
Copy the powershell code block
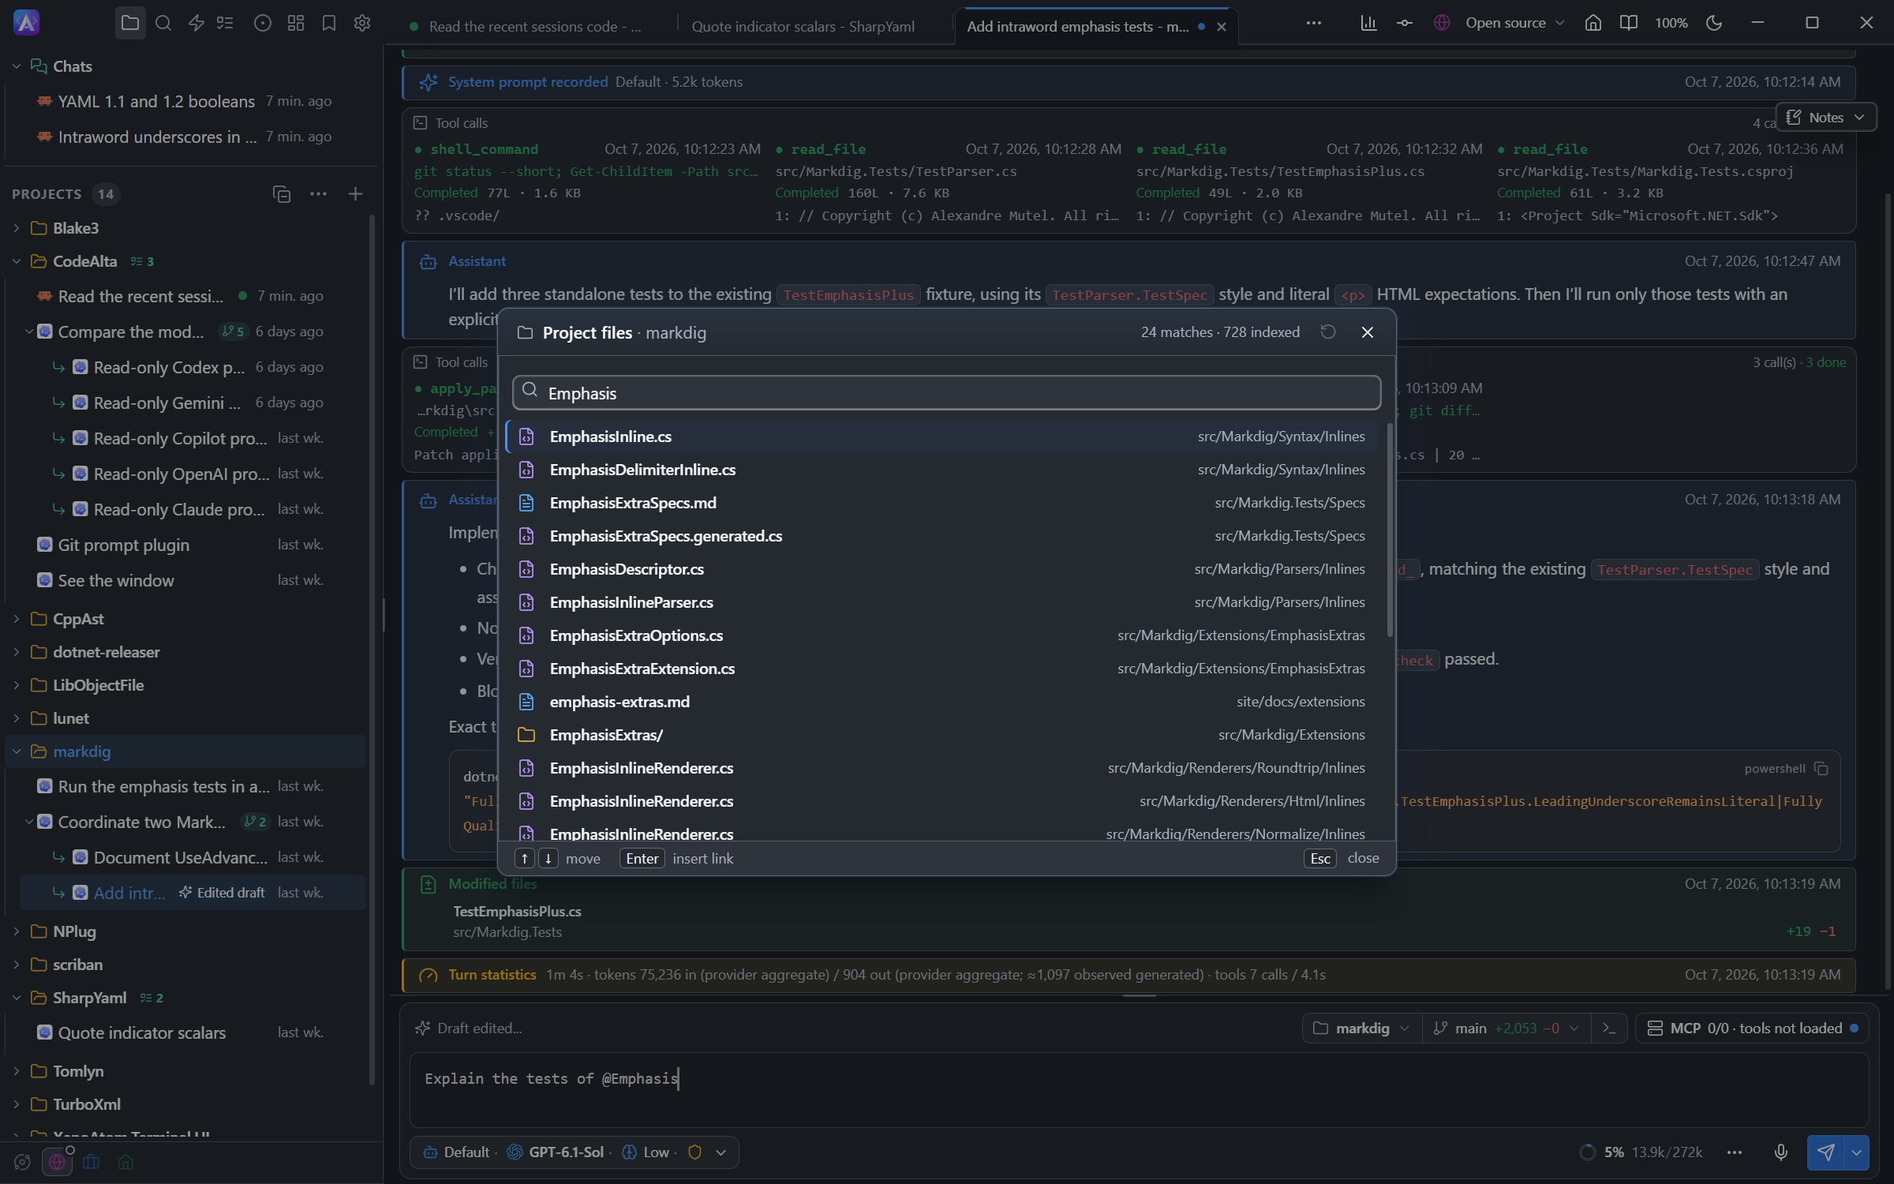(1821, 769)
